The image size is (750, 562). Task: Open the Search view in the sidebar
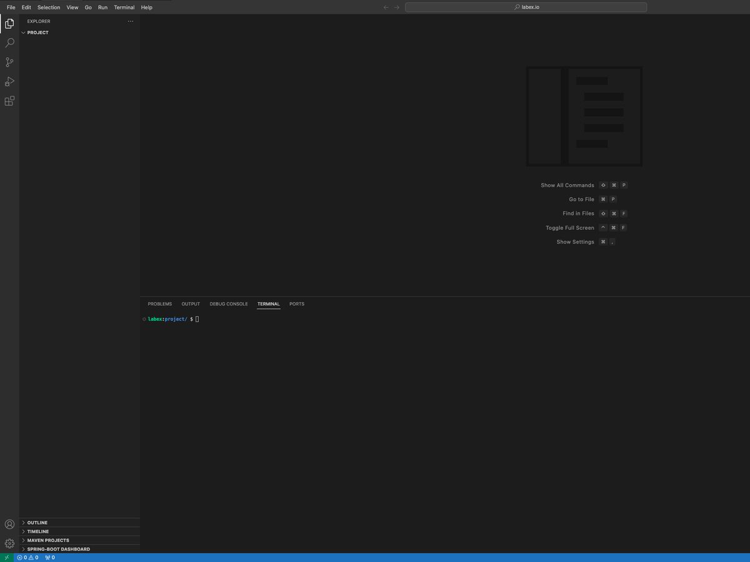coord(9,42)
